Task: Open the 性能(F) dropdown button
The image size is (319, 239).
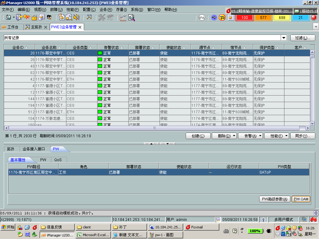Action: (x=276, y=136)
